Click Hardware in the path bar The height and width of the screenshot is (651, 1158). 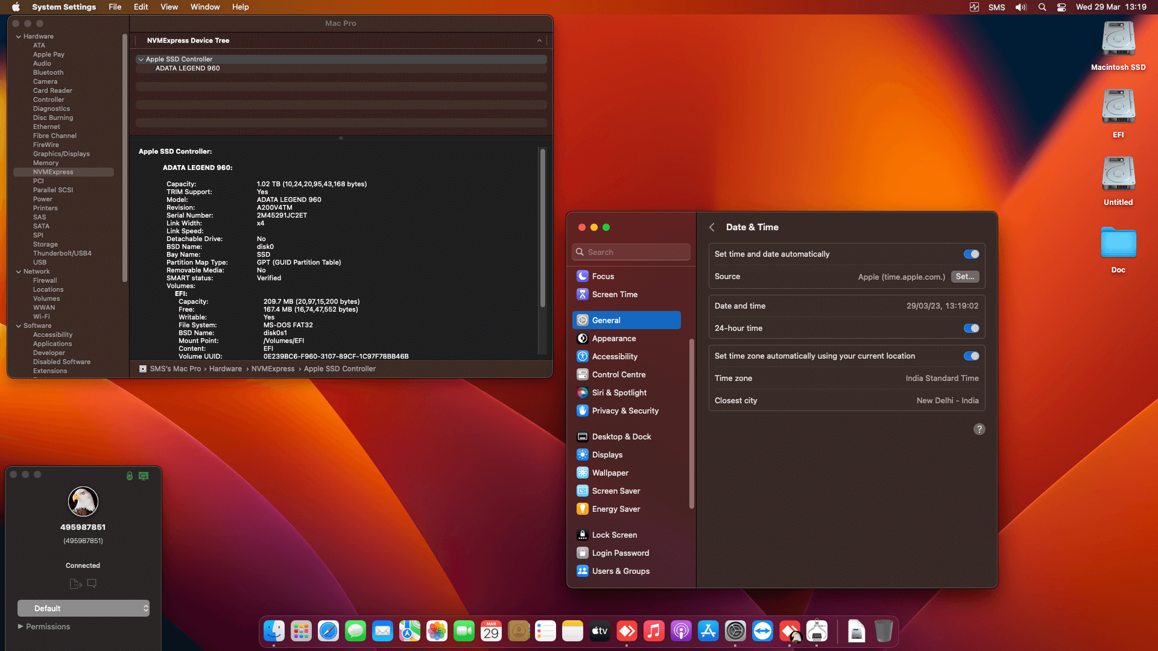click(226, 369)
